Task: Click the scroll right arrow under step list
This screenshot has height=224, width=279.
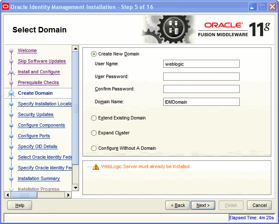Action: (68, 195)
